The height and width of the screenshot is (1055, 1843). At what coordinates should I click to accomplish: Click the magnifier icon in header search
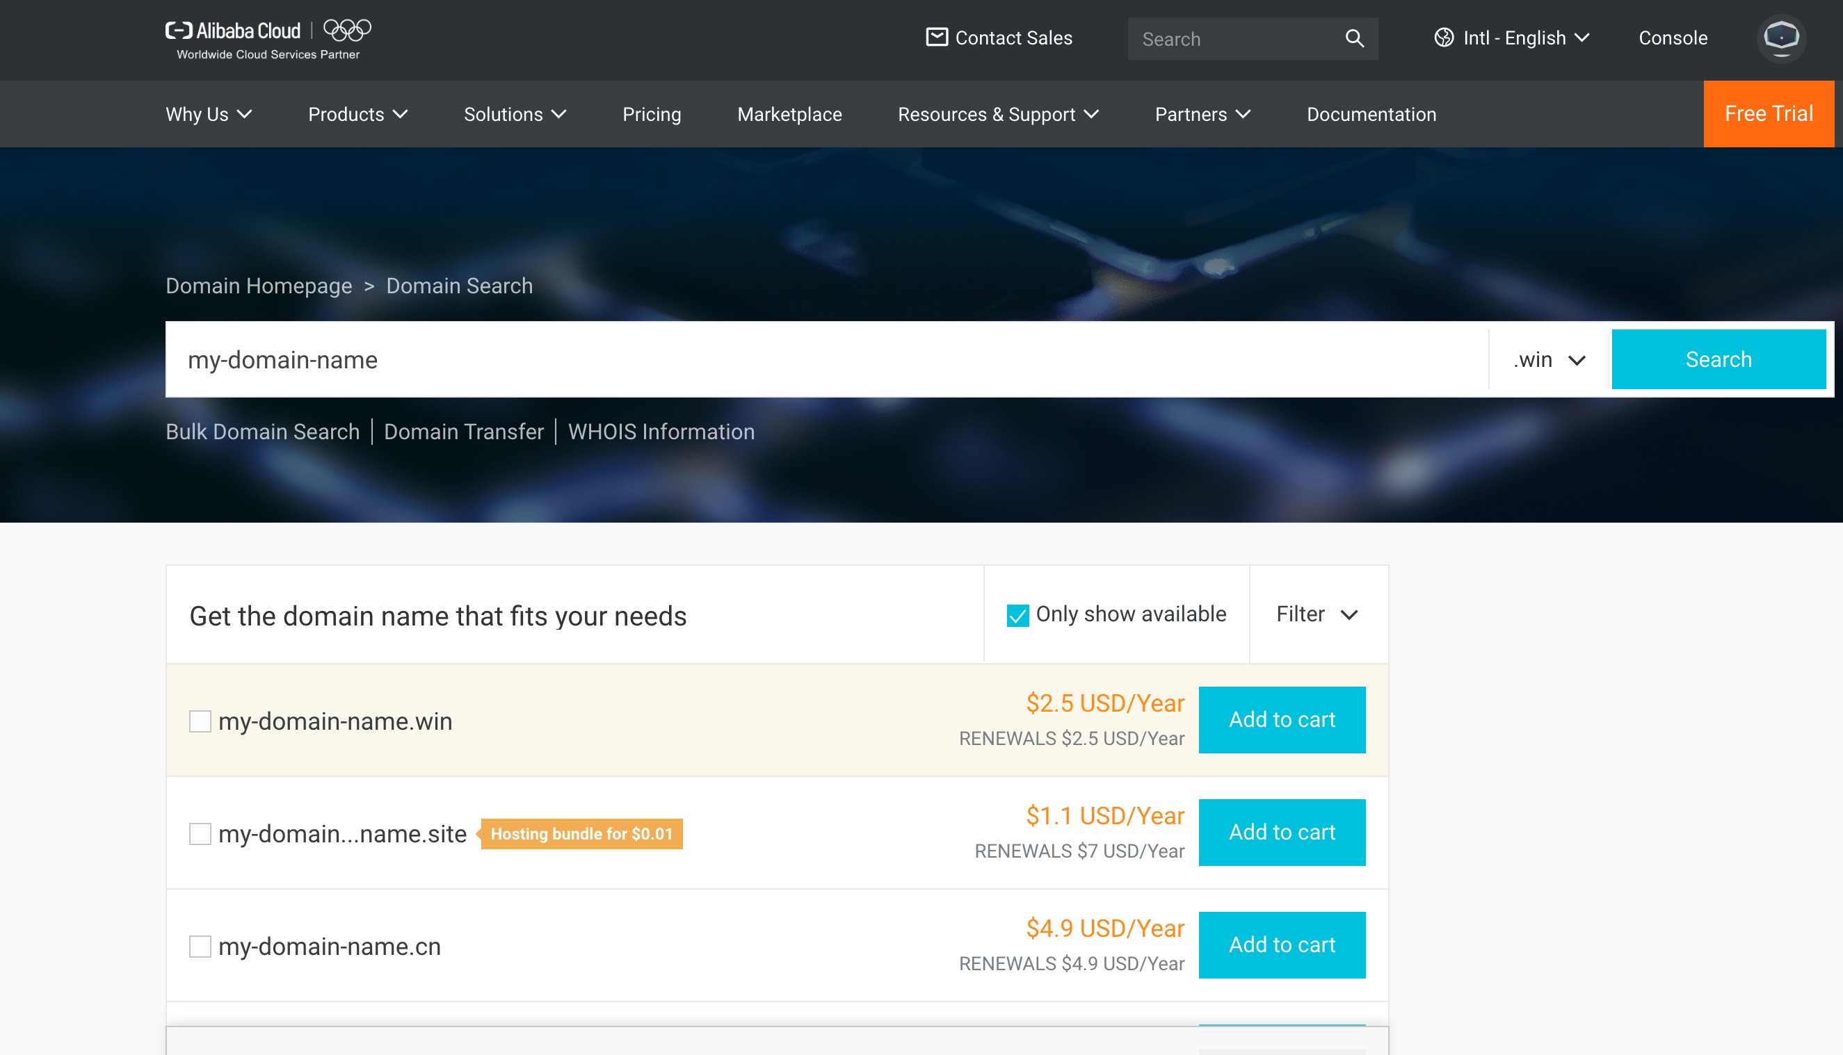point(1354,38)
